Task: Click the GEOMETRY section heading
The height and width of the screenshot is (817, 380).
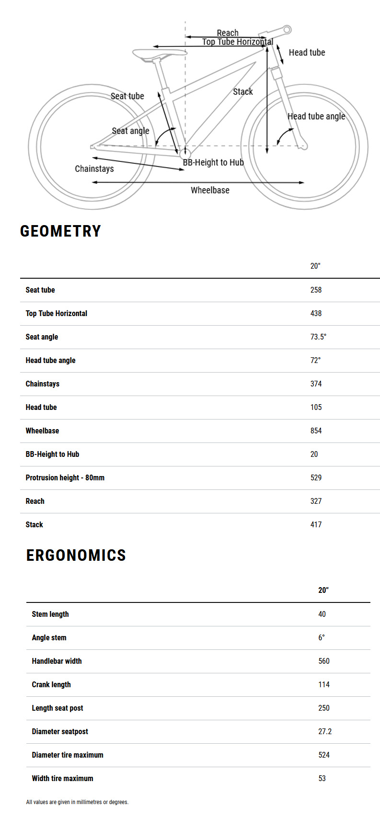Action: pos(60,231)
